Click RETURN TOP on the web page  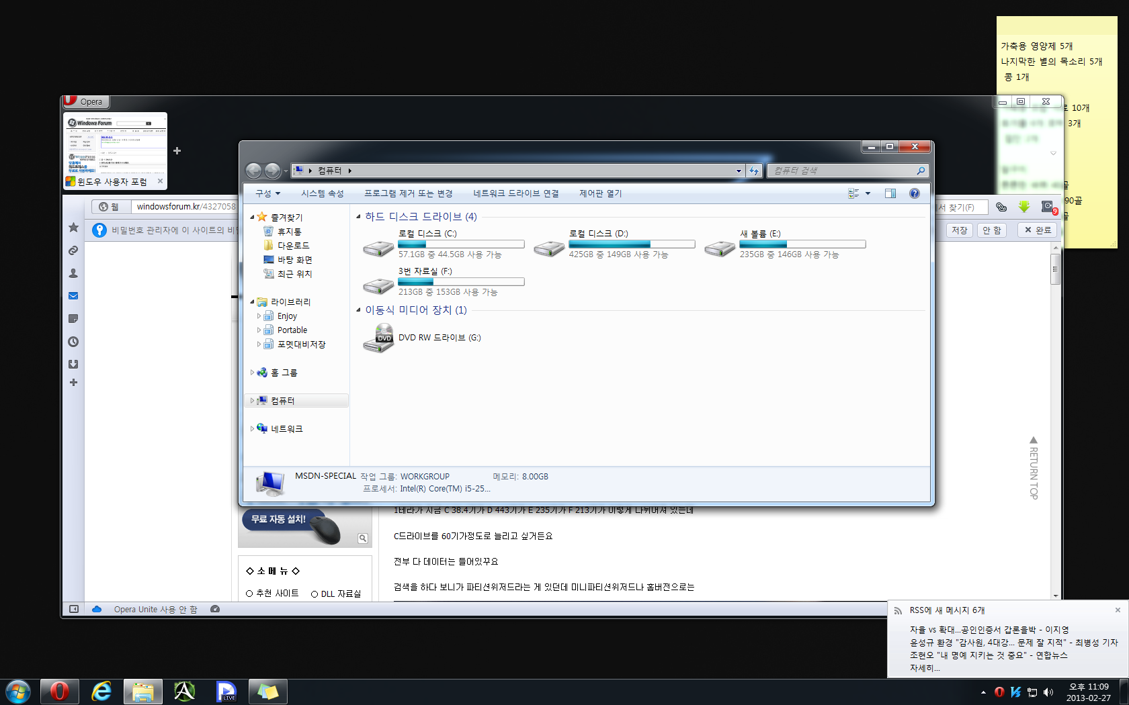tap(1034, 469)
